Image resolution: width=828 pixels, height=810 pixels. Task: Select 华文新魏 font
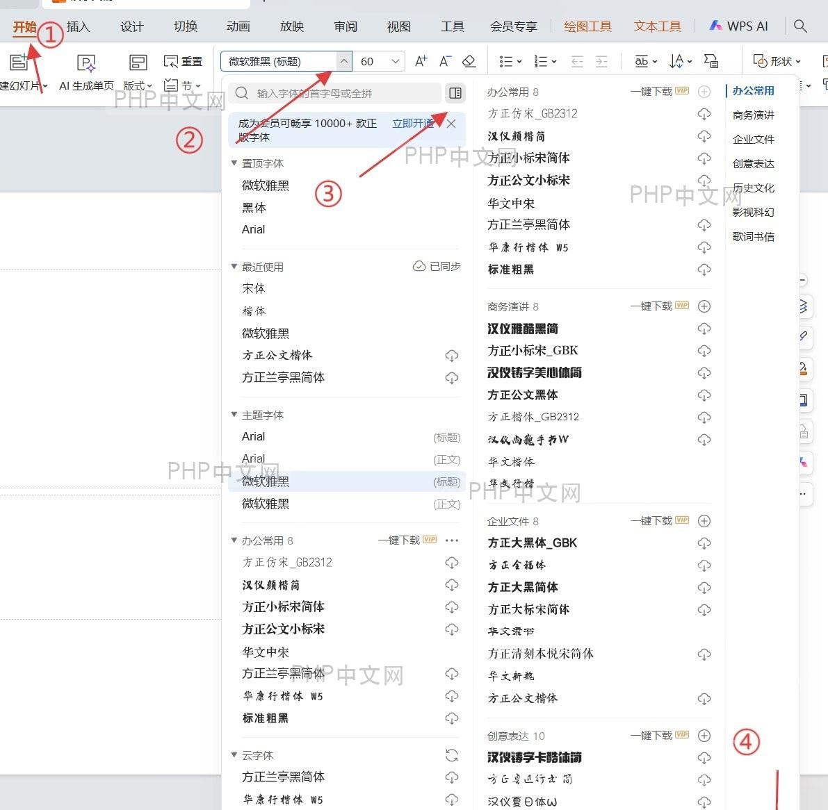[511, 676]
